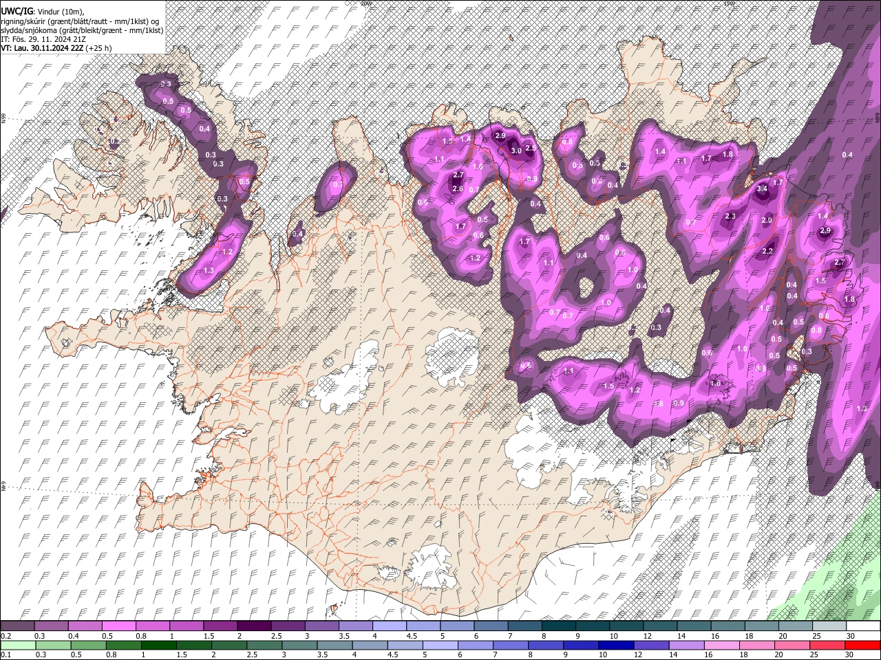Select the '2.6' precipitation value label
The image size is (881, 660).
[x=458, y=188]
